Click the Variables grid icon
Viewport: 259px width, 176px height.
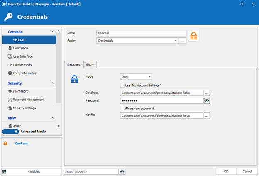[4, 171]
